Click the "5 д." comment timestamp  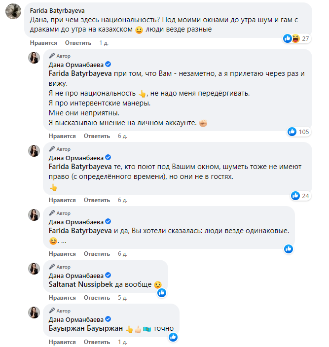pos(122,298)
